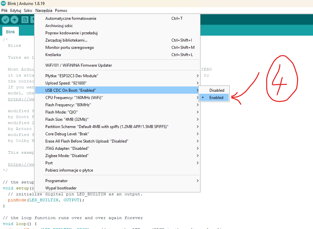
Task: Select Popraw kodowanie i przeładuj
Action: [x=117, y=33]
